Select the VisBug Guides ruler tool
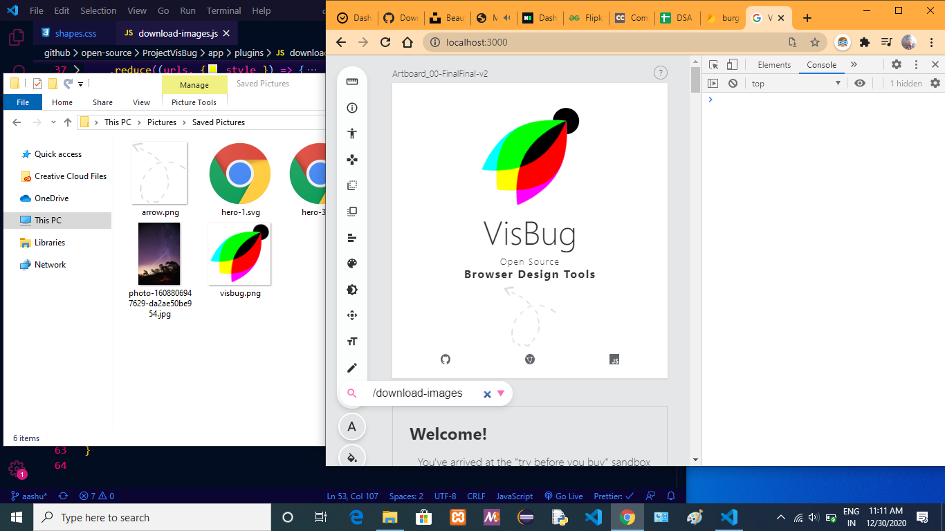The image size is (945, 531). click(352, 82)
